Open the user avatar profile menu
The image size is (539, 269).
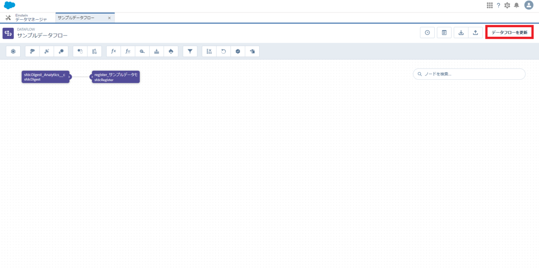click(529, 5)
